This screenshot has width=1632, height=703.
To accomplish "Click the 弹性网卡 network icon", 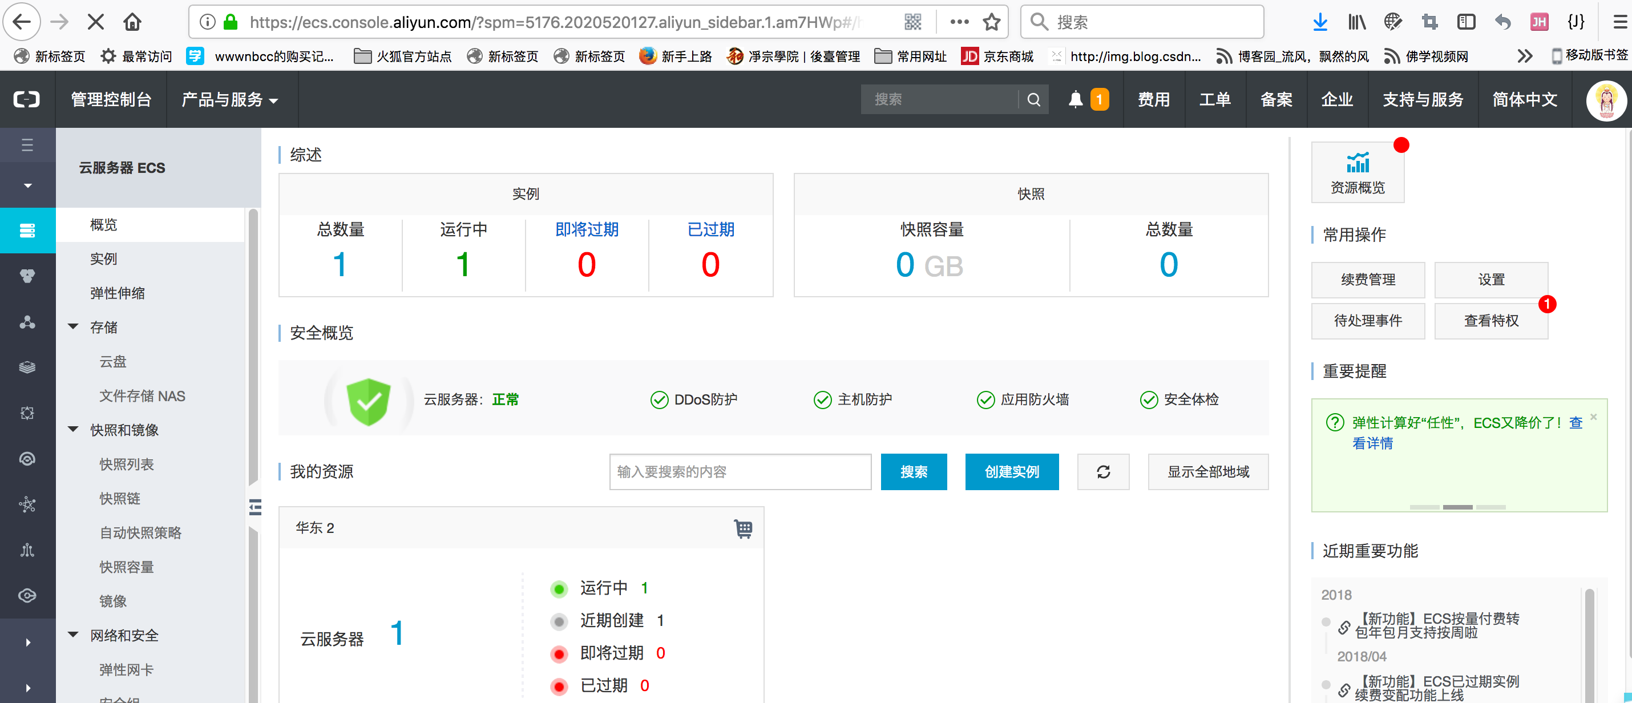I will 125,668.
